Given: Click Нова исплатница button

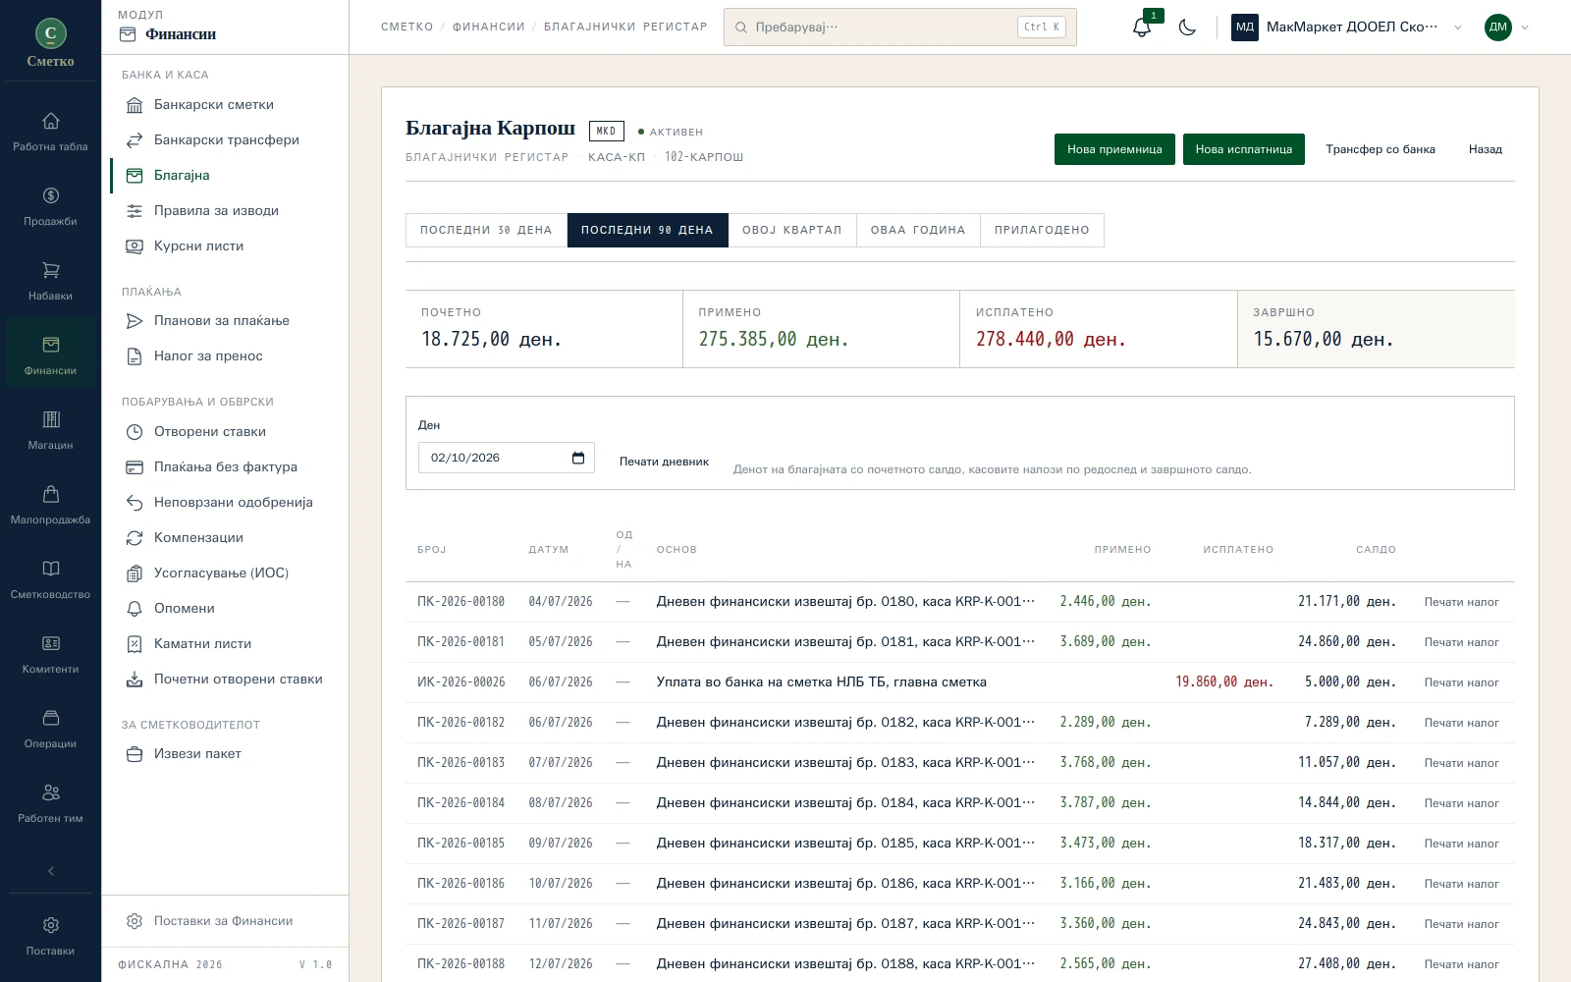Looking at the screenshot, I should point(1243,149).
